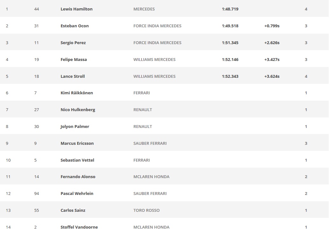Open the Lance Stroll driver entry
The image size is (330, 234).
[x=73, y=77]
